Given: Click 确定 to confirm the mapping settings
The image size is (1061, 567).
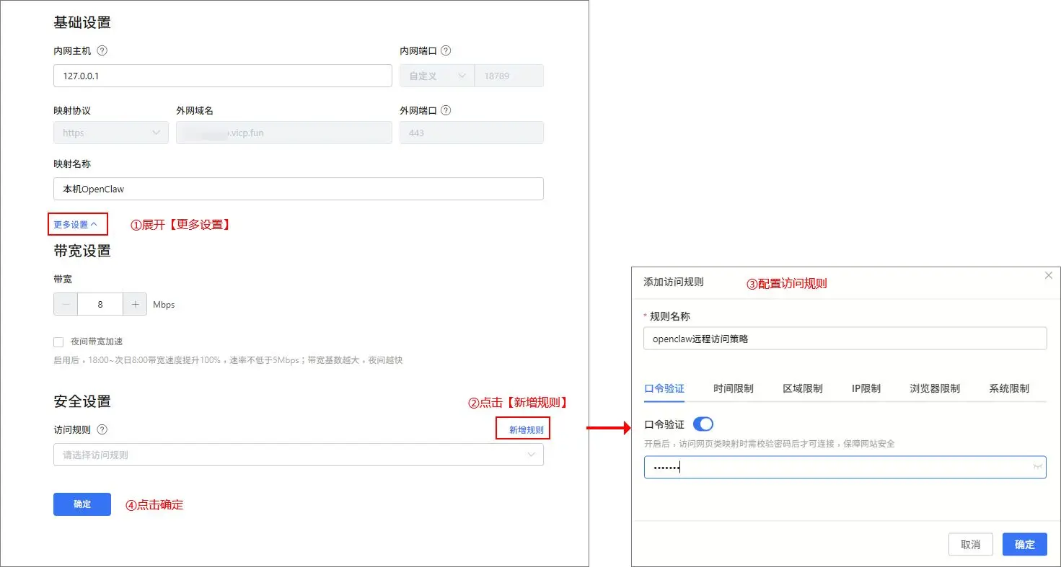Looking at the screenshot, I should 82,504.
